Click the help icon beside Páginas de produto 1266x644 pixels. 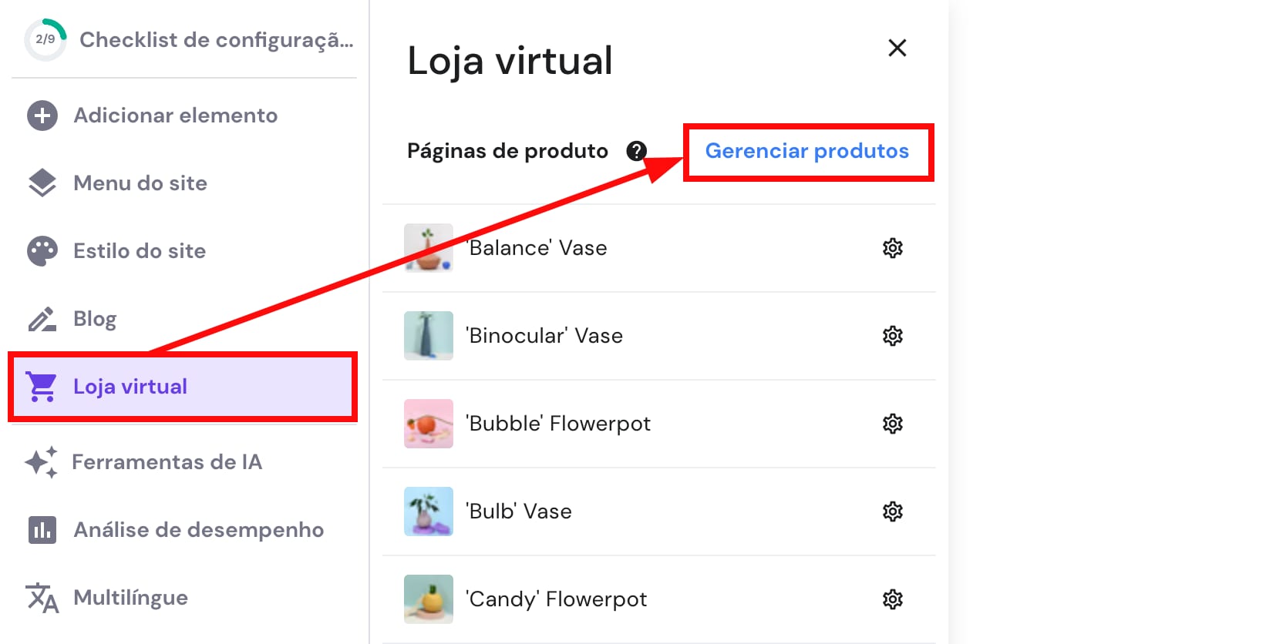[x=637, y=151]
